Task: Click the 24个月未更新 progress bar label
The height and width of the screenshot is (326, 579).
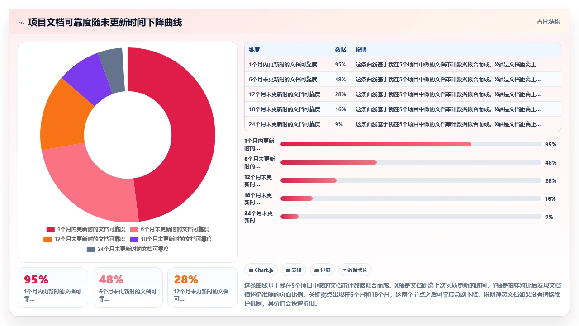Action: (x=259, y=217)
